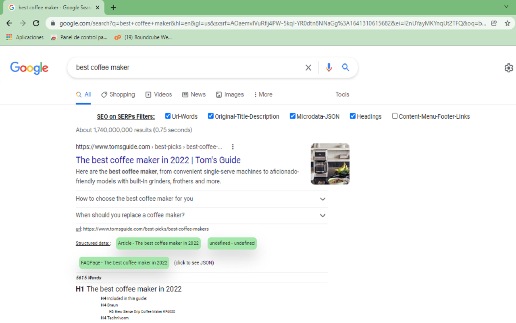Click the '(click to see JSON)' text
Image resolution: width=516 pixels, height=323 pixels.
tap(194, 263)
